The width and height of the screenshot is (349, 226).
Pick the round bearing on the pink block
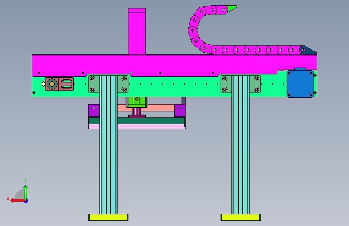52,84
